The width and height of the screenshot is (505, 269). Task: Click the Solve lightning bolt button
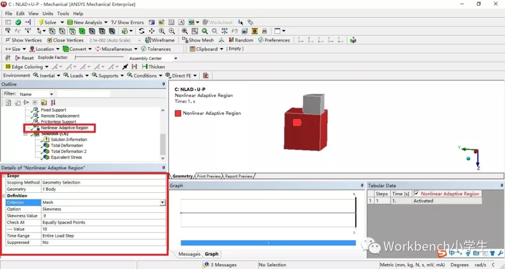[x=47, y=22]
